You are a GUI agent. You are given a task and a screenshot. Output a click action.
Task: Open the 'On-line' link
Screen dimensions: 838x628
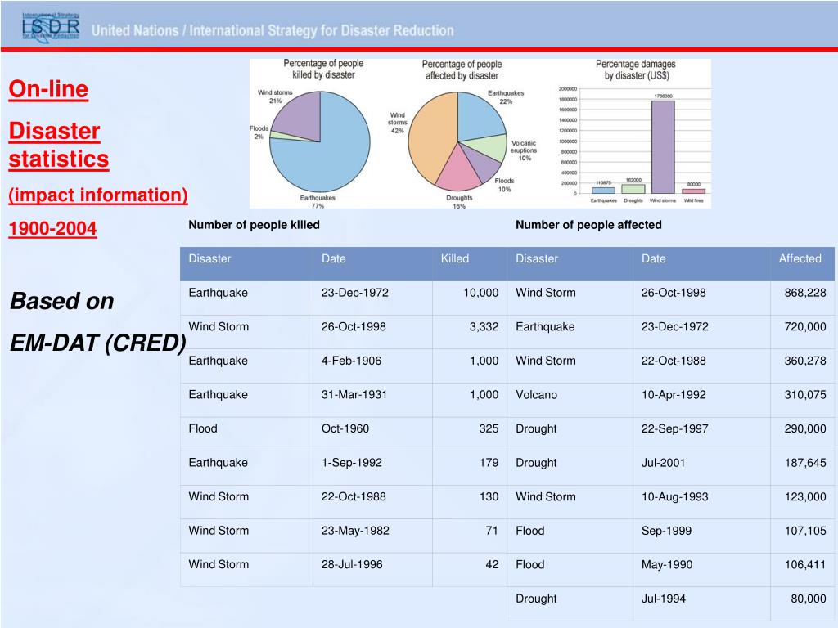click(x=48, y=88)
